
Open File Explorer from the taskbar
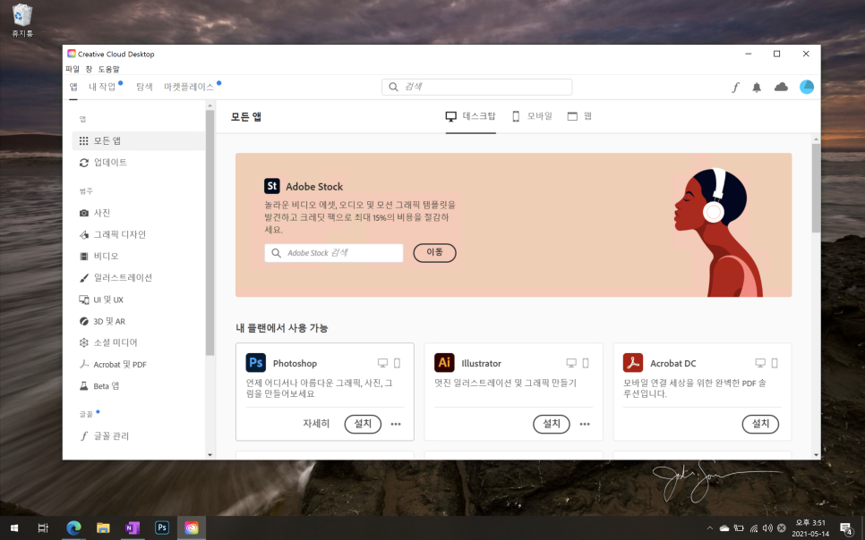(103, 527)
